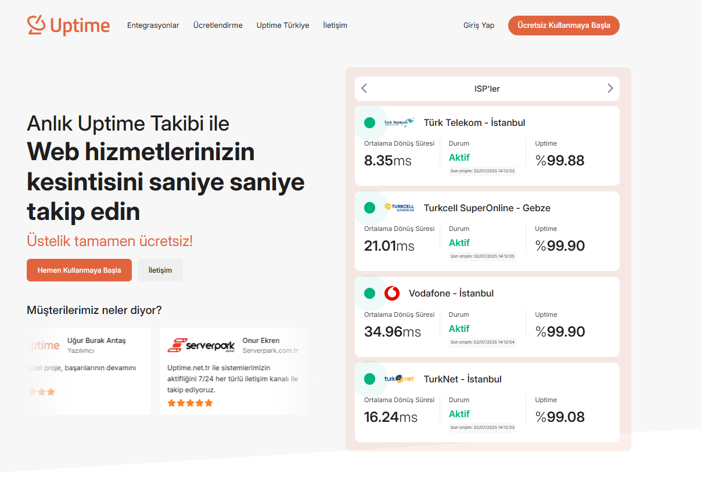Click the %99.08 uptime value

pos(560,417)
